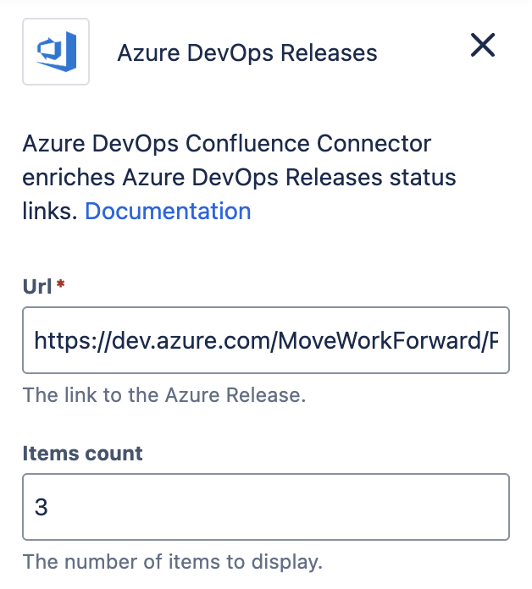
Task: Open the Documentation link
Action: pos(168,211)
